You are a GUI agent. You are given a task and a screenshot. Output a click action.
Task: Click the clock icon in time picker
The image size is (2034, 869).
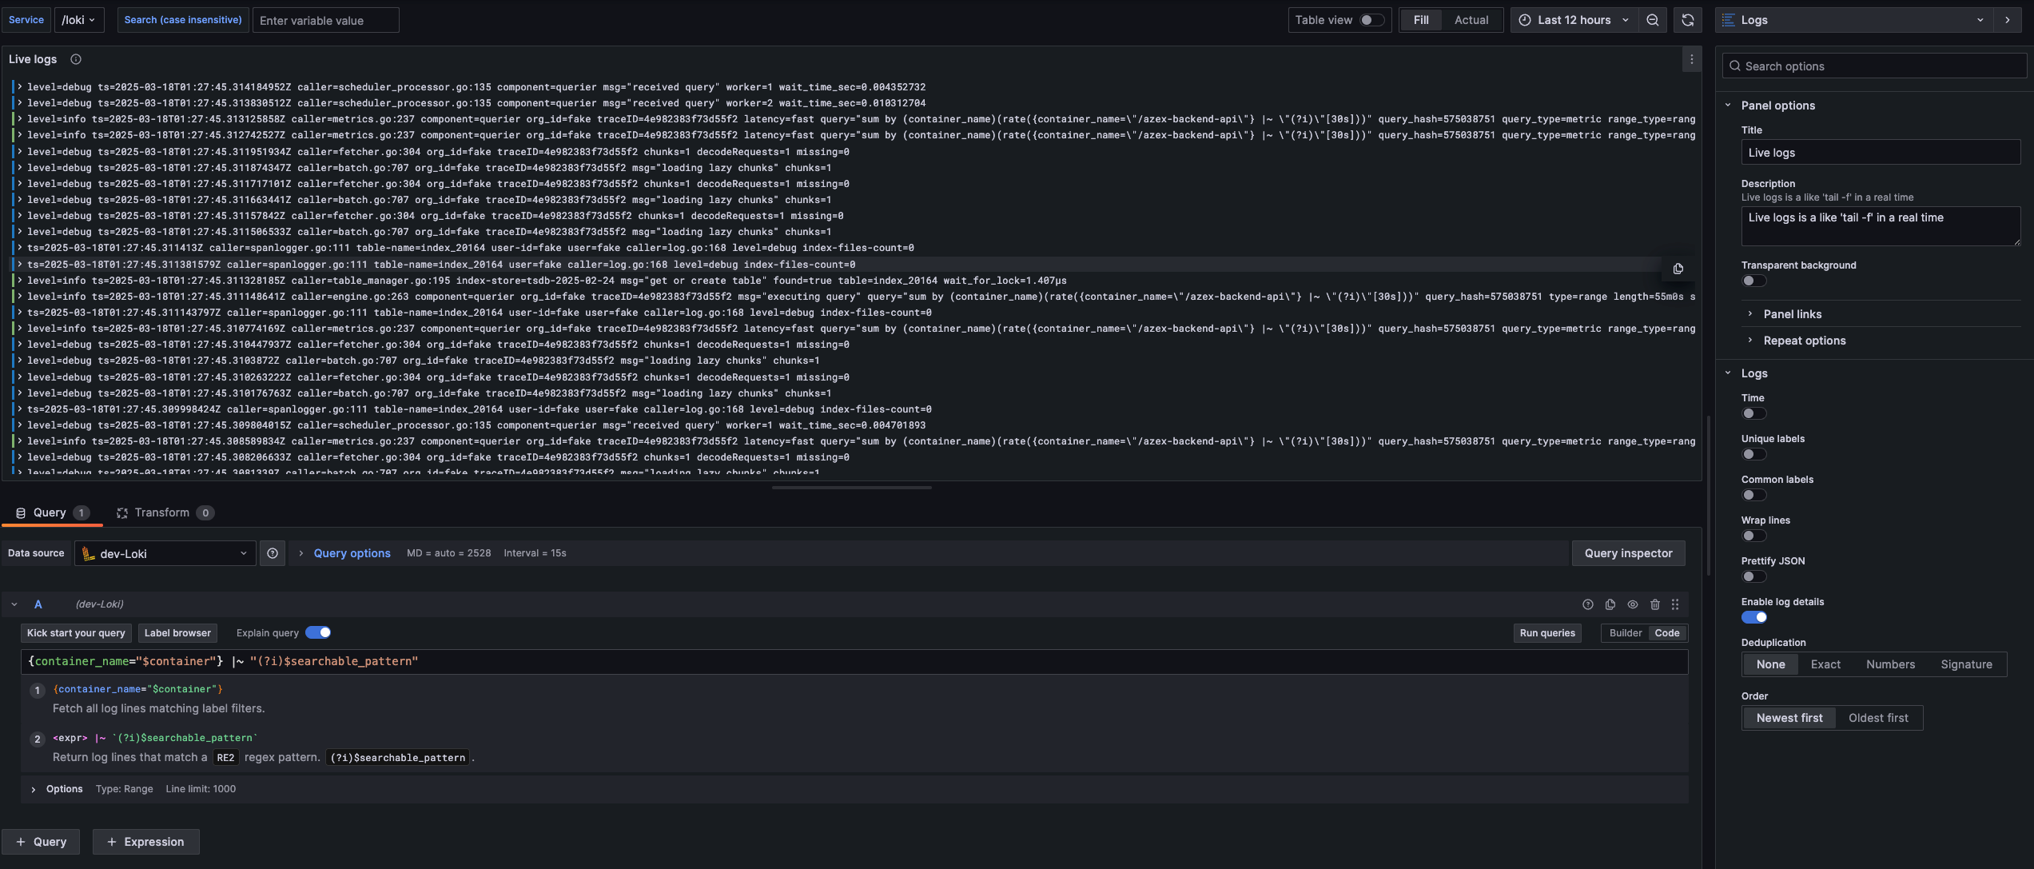(1525, 20)
